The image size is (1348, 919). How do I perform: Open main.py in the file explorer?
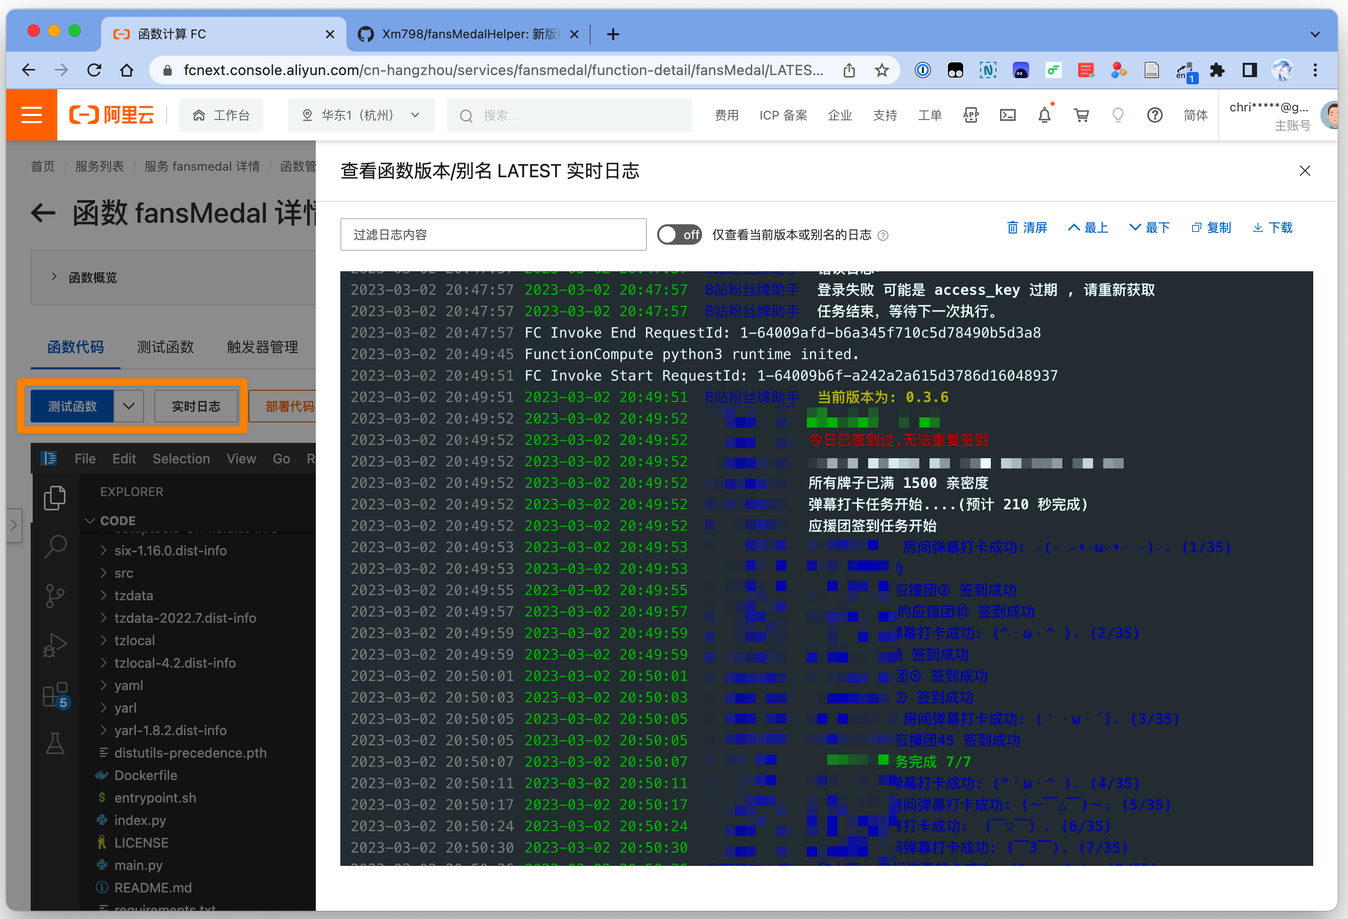pyautogui.click(x=138, y=865)
